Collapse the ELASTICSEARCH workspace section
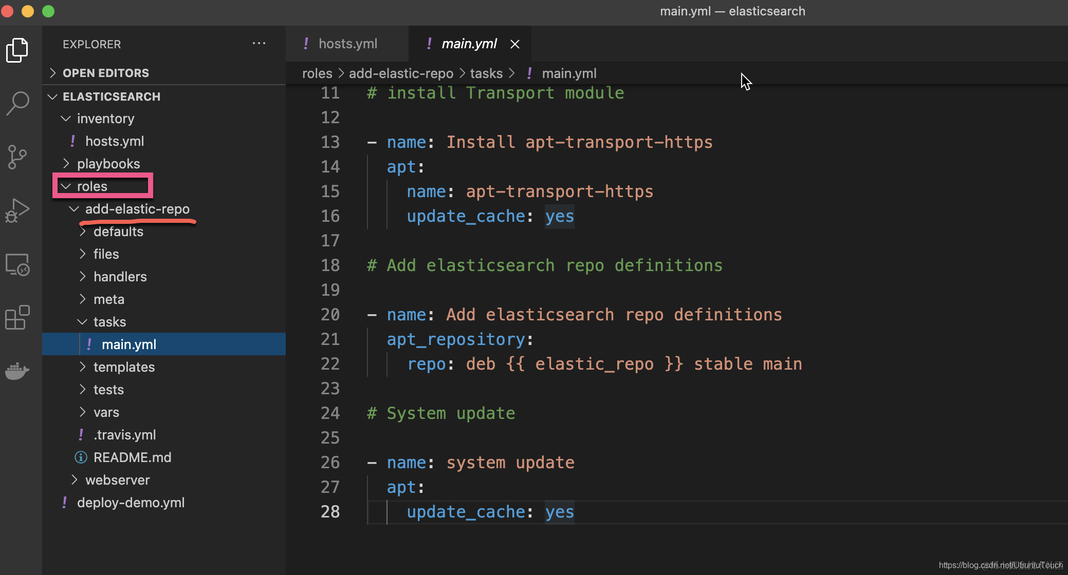The image size is (1068, 575). pos(111,97)
